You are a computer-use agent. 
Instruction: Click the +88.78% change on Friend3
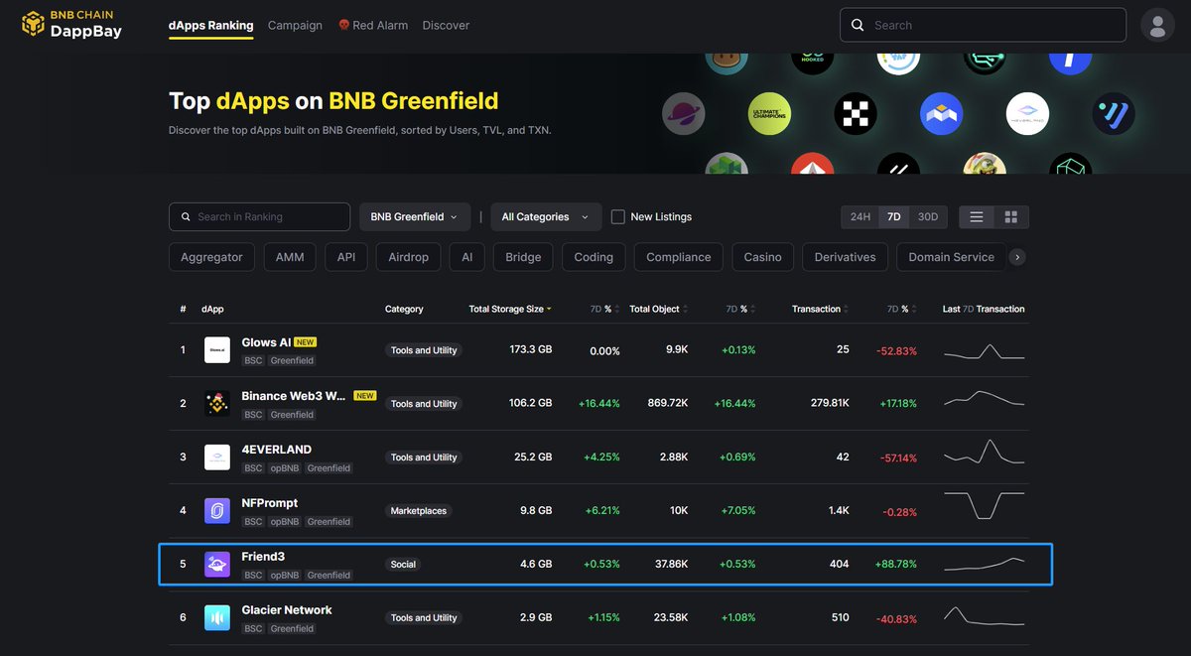point(895,565)
